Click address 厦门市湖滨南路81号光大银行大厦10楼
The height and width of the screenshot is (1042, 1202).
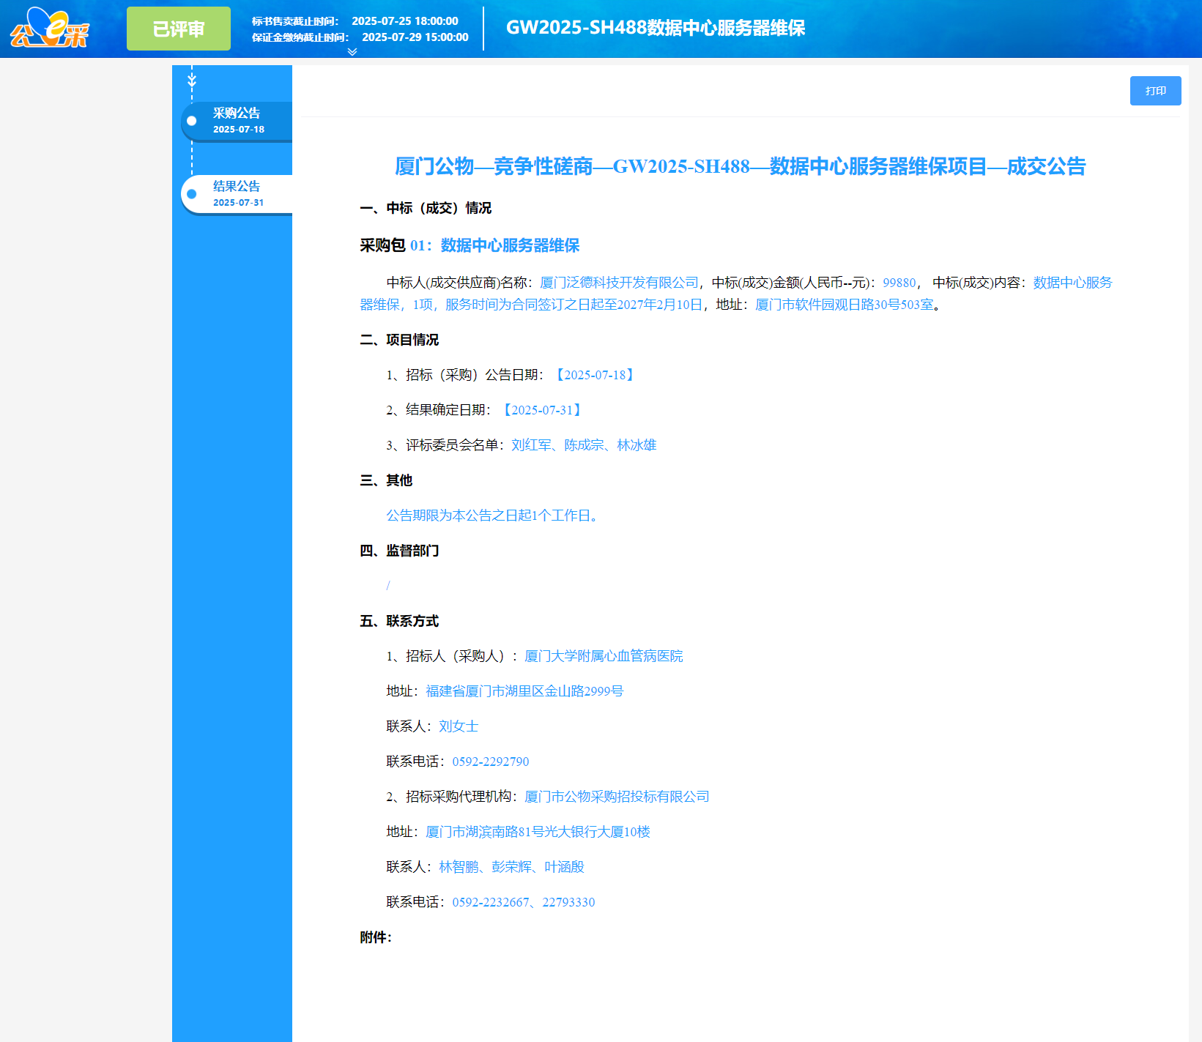click(x=537, y=831)
